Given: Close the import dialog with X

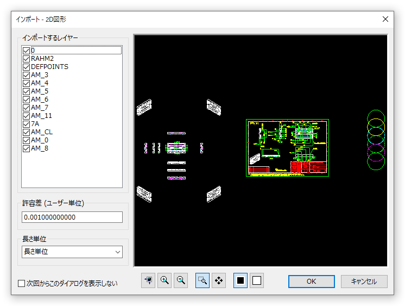Looking at the screenshot, I should coord(385,19).
